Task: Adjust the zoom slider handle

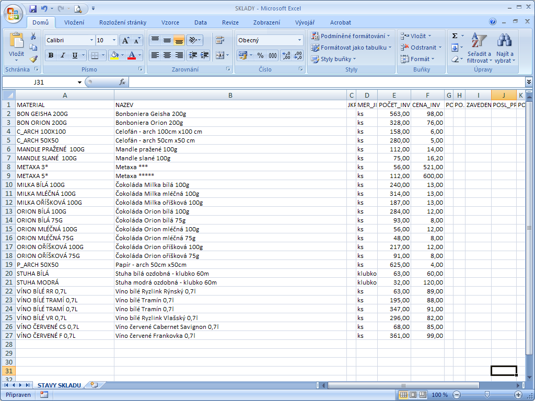Action: [487, 395]
